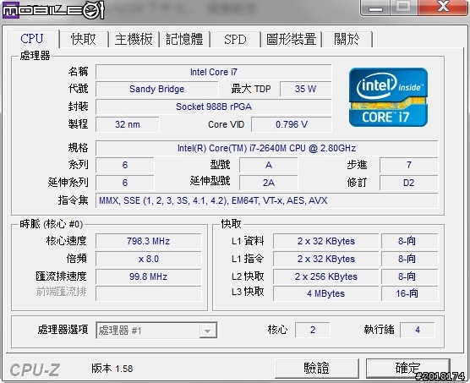Select the 記憶體 tab
The width and height of the screenshot is (470, 383).
[x=184, y=39]
